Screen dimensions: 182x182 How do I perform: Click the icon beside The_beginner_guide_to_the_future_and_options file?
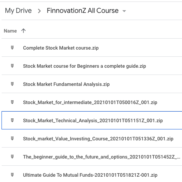(12, 157)
